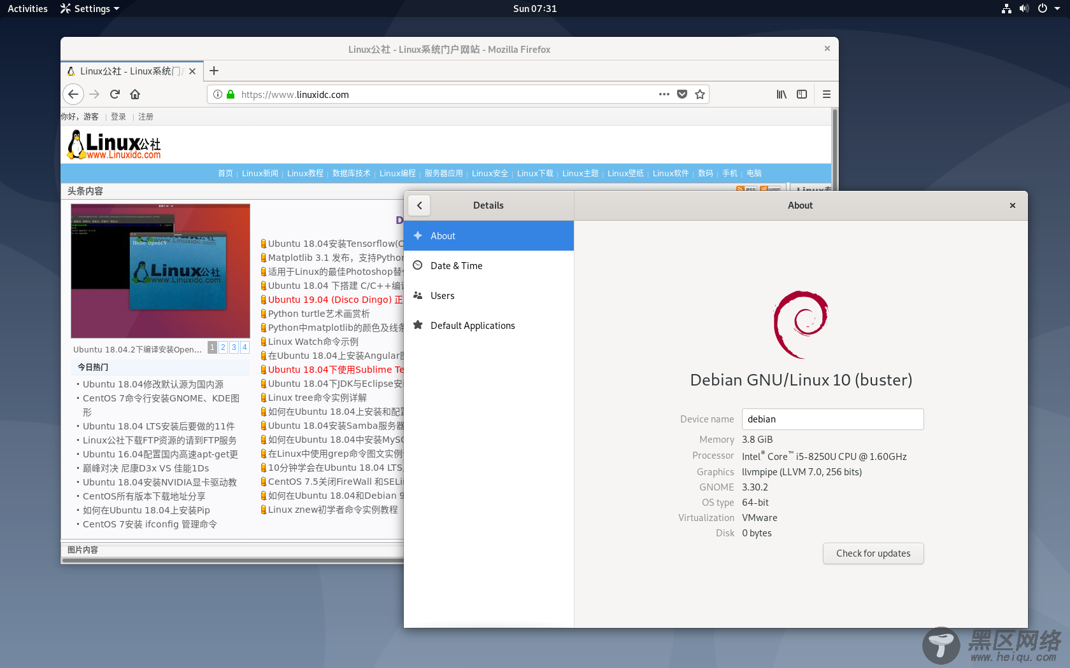Open Linux主题 navigation link

coord(580,173)
